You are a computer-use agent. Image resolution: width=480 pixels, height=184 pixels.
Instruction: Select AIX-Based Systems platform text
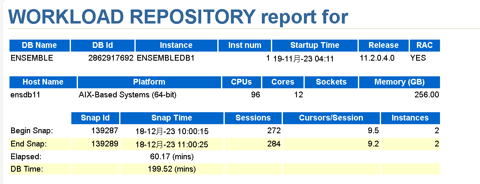tap(127, 95)
